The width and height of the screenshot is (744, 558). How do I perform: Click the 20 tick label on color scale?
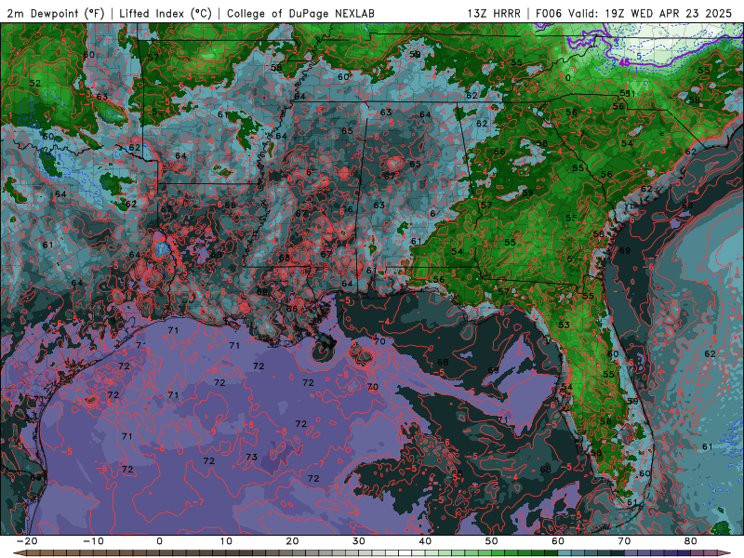click(292, 541)
